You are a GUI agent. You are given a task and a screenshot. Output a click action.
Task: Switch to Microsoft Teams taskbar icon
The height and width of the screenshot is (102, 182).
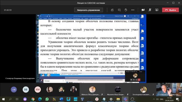click(x=125, y=99)
